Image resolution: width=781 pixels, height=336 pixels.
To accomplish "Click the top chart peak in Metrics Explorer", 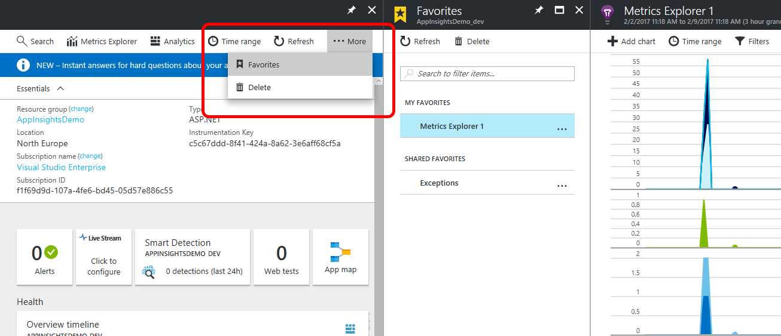I will click(708, 60).
